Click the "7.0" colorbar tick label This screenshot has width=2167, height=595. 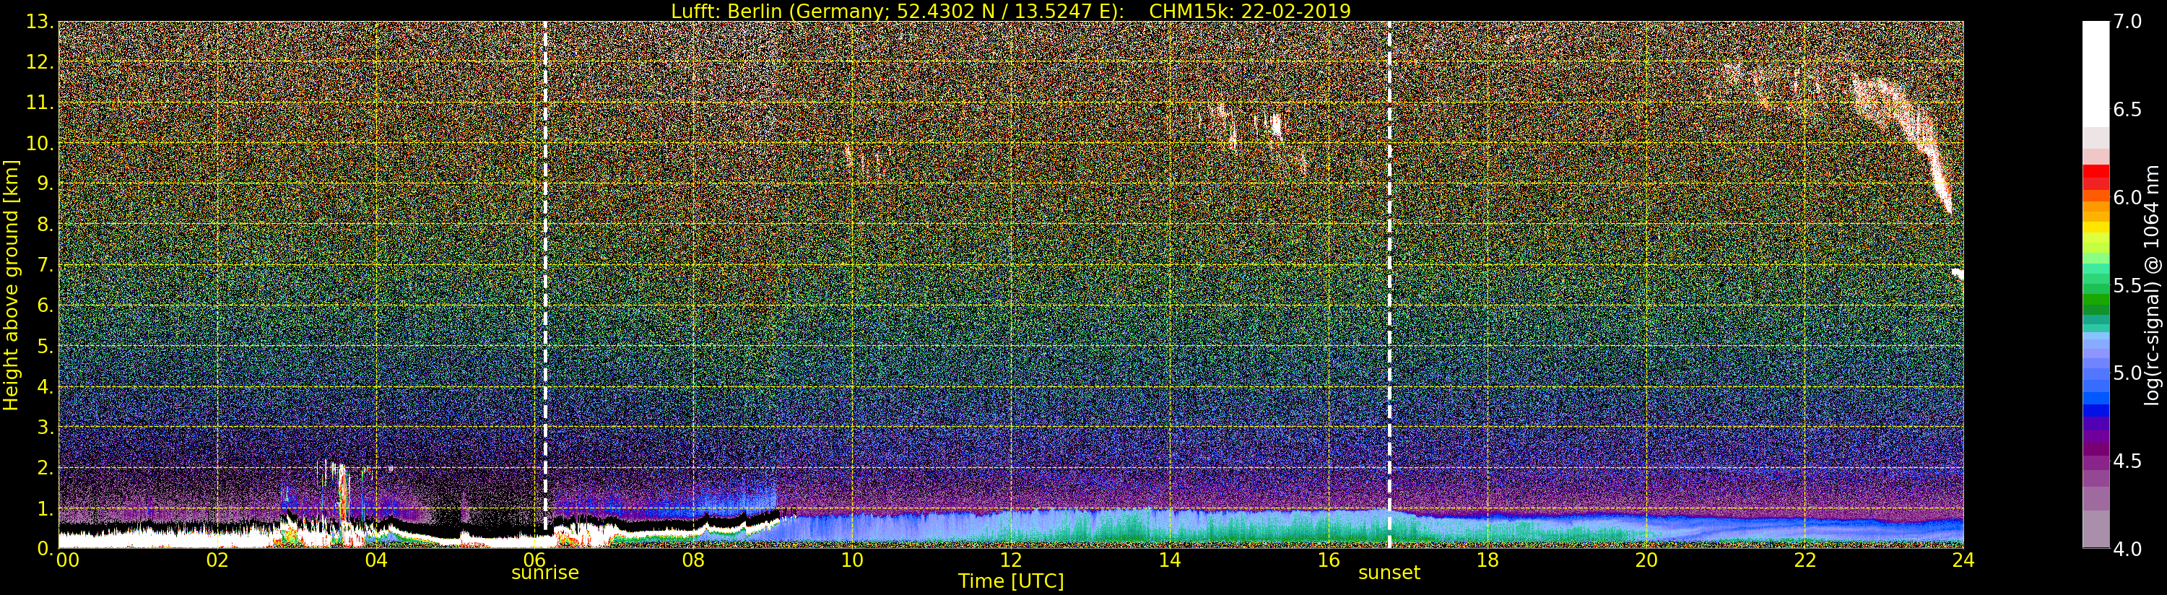(2127, 22)
